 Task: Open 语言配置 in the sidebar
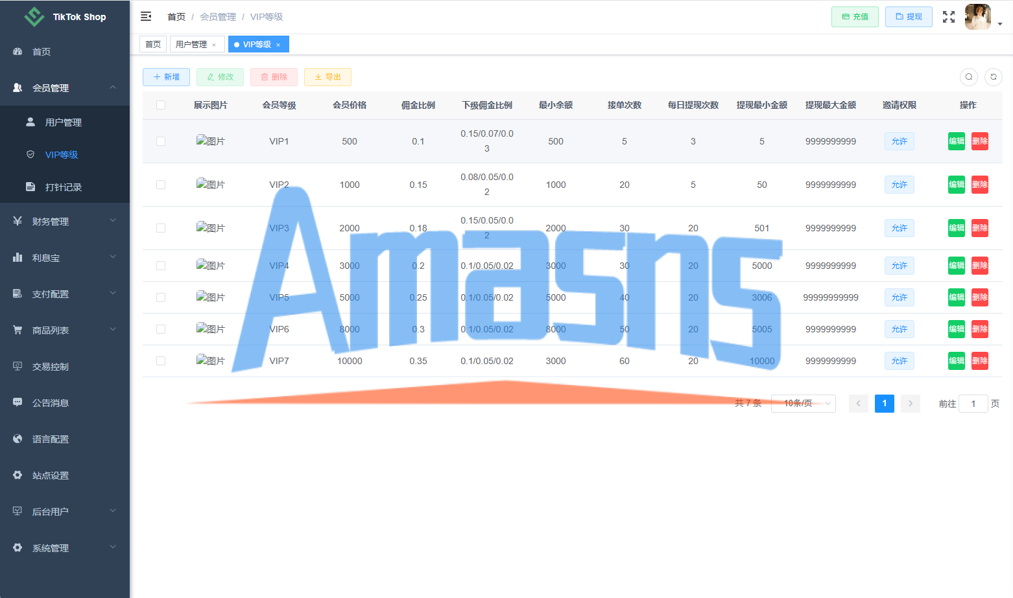point(65,439)
